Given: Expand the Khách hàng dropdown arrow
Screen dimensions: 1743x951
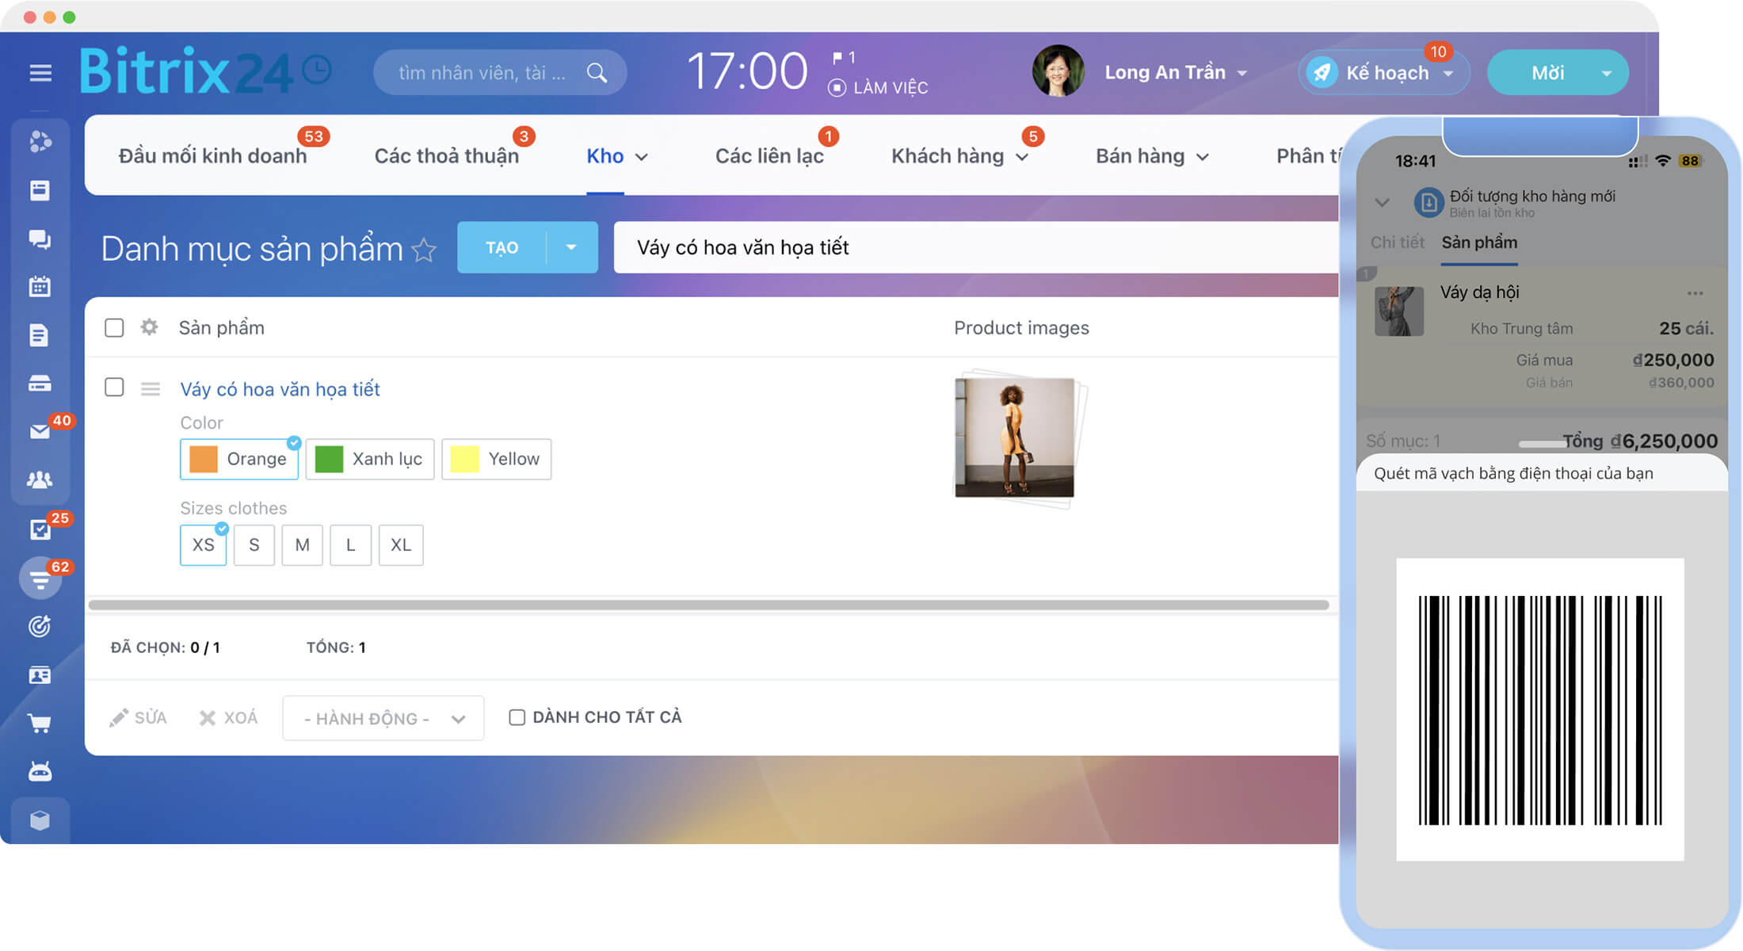Looking at the screenshot, I should [1022, 157].
